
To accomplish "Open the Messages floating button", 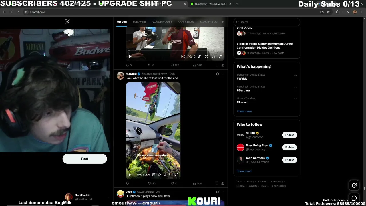I will point(354,198).
